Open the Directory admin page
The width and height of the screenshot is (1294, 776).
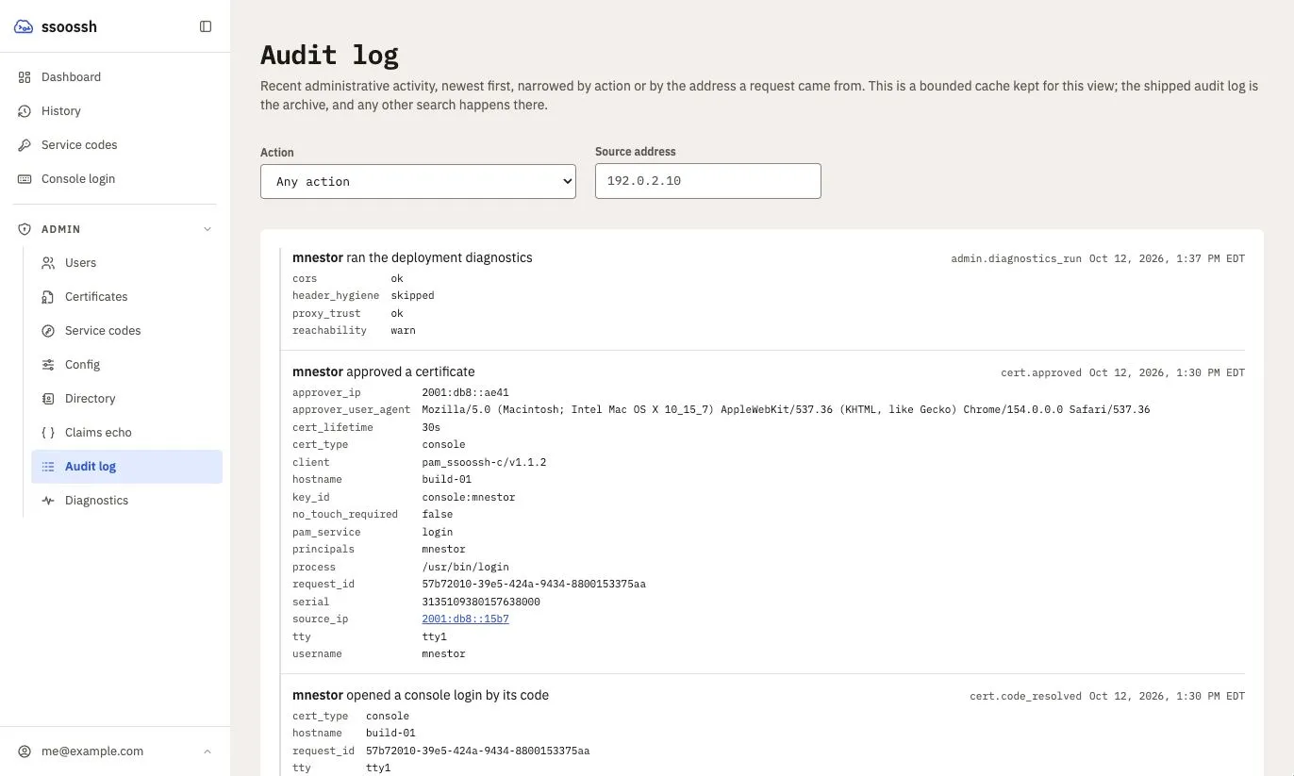[126, 399]
